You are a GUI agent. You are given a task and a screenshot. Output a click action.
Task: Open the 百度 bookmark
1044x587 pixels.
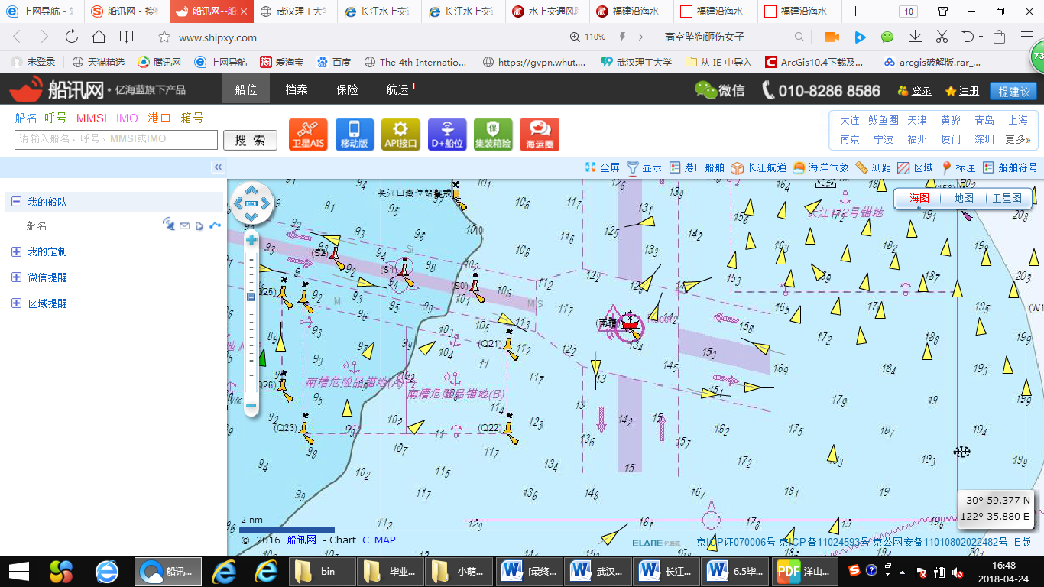point(334,62)
